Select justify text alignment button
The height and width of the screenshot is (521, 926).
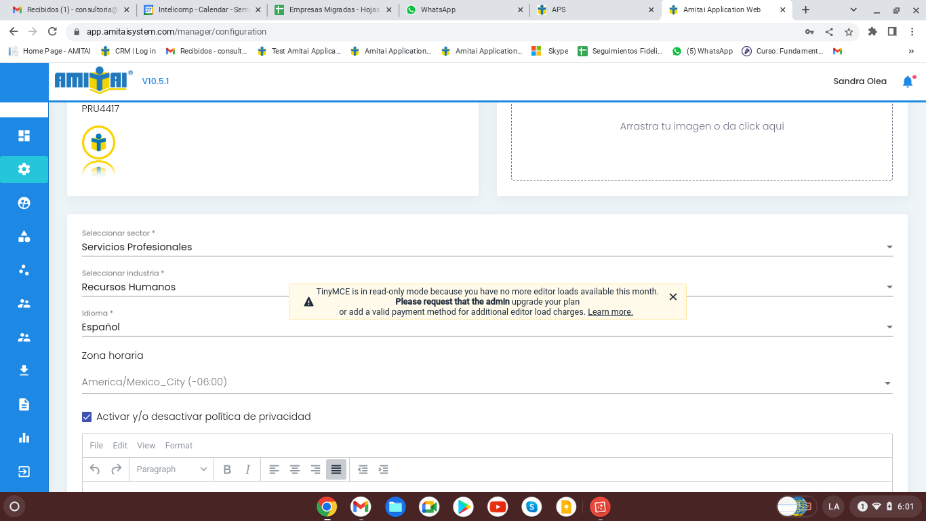[336, 469]
